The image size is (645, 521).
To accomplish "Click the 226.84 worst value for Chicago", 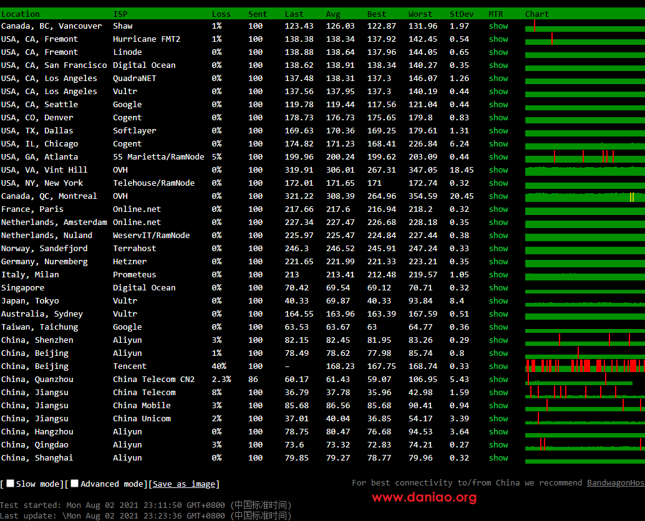I will pyautogui.click(x=423, y=144).
